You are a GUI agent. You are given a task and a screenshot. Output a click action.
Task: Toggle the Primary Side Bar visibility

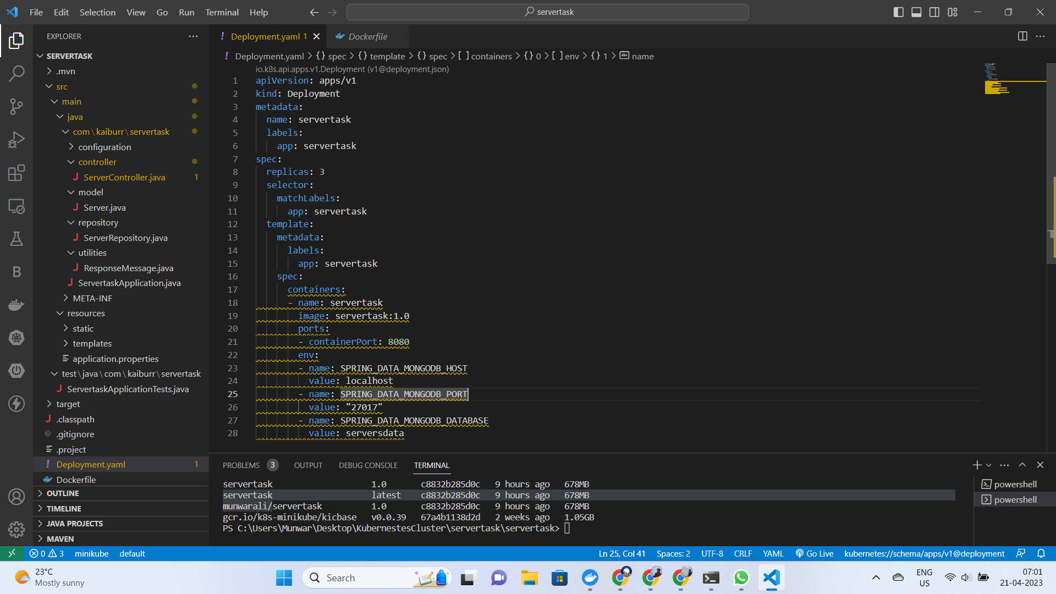[899, 12]
